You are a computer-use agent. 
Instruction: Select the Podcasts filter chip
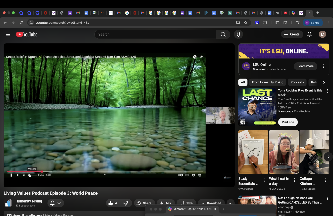pos(297,82)
